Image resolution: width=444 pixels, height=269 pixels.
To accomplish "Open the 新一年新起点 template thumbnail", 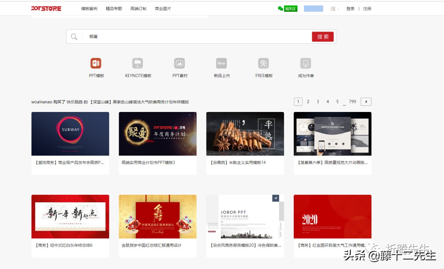I will pyautogui.click(x=70, y=217).
